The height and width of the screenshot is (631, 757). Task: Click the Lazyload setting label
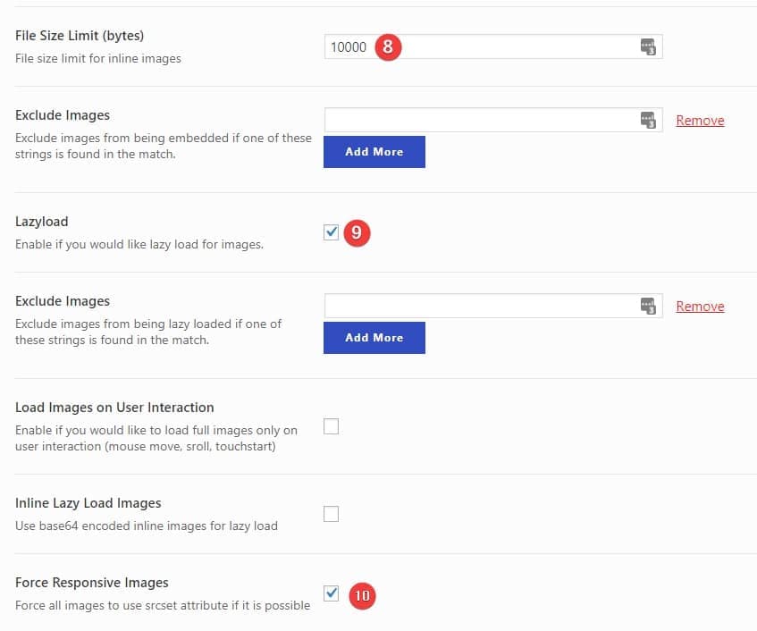click(40, 221)
